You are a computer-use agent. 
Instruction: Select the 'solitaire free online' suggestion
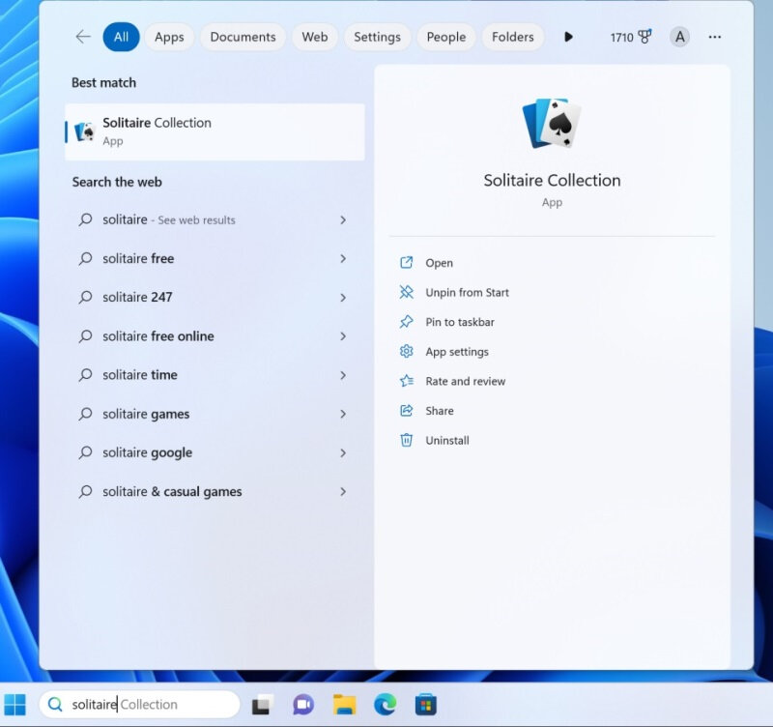(215, 336)
